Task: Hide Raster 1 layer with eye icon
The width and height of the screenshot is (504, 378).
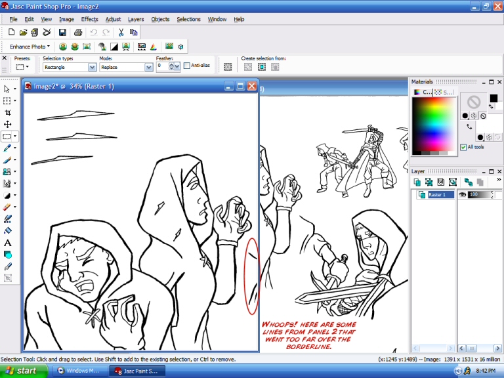Action: coord(463,195)
